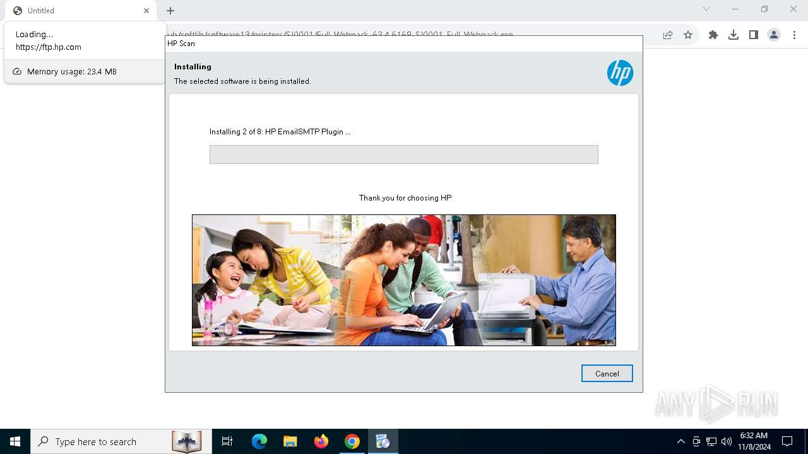The image size is (808, 454).
Task: Launch Firefox from taskbar
Action: 321,441
